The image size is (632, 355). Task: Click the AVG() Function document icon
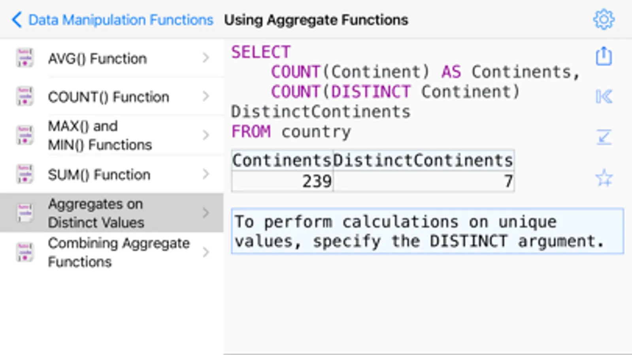[25, 58]
